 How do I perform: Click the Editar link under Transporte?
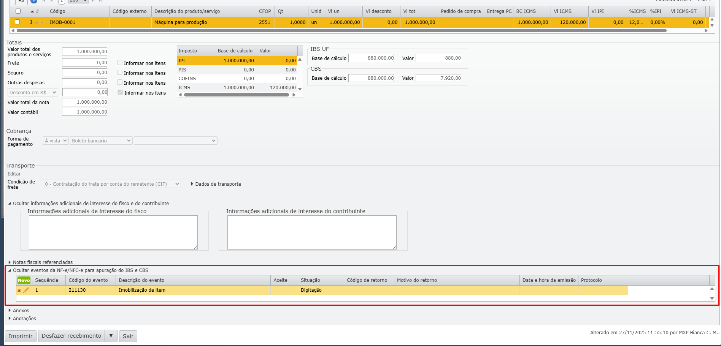click(x=14, y=174)
